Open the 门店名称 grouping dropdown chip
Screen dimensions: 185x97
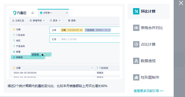coord(98,30)
